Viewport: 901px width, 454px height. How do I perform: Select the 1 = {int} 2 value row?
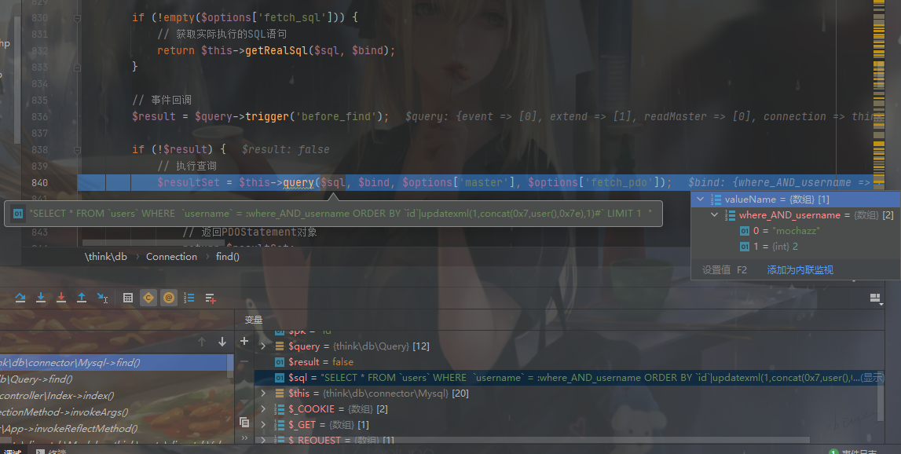coord(795,247)
